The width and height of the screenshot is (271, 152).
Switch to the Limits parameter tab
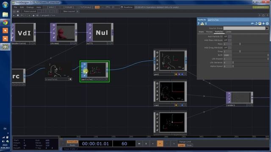[x=229, y=32]
